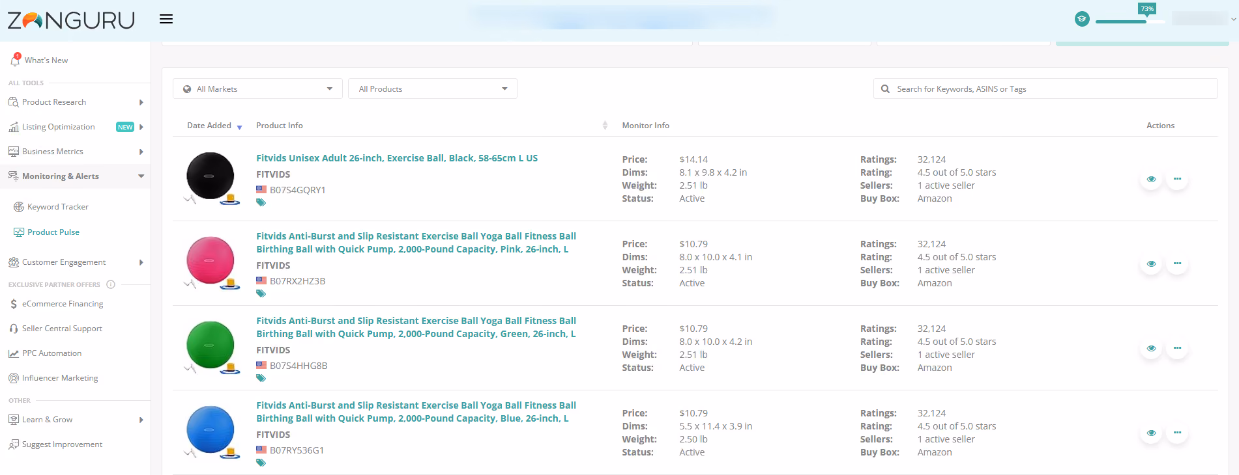This screenshot has width=1239, height=475.
Task: Expand Listing Optimization submenu arrow
Action: pos(141,127)
